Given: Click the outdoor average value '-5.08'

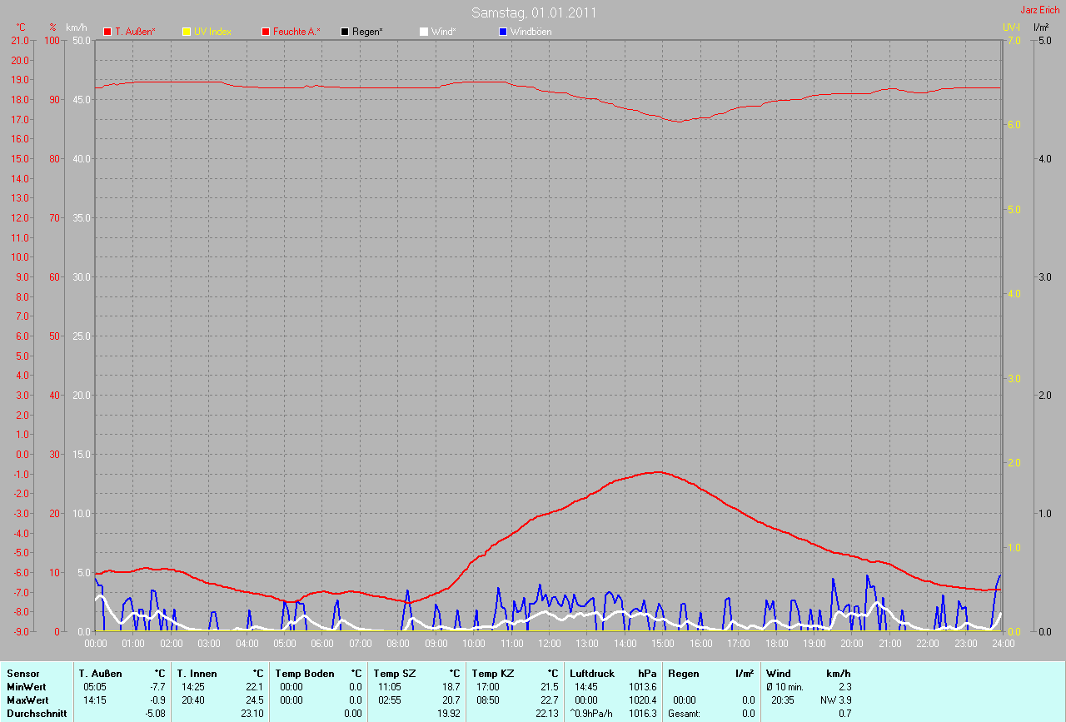Looking at the screenshot, I should (155, 714).
